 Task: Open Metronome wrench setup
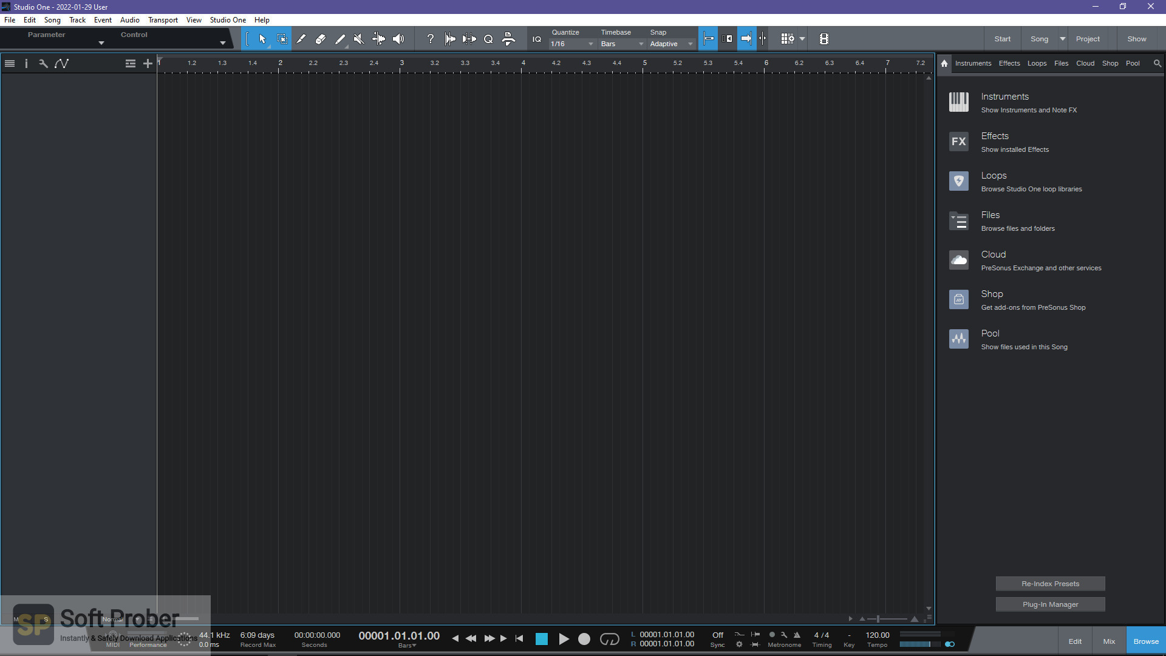(784, 635)
